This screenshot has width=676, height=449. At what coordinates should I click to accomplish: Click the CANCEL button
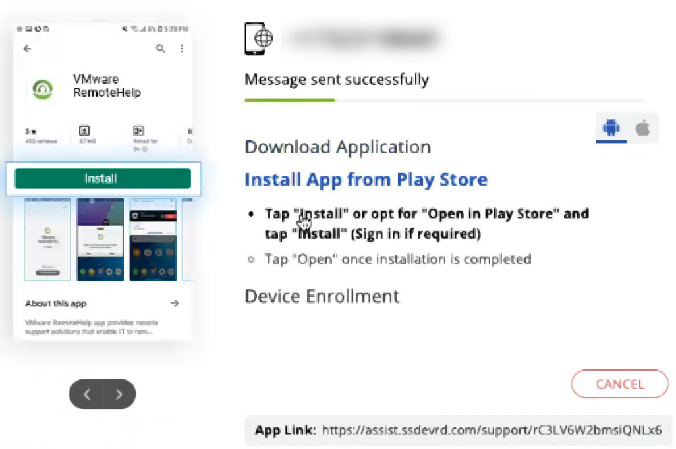click(619, 384)
